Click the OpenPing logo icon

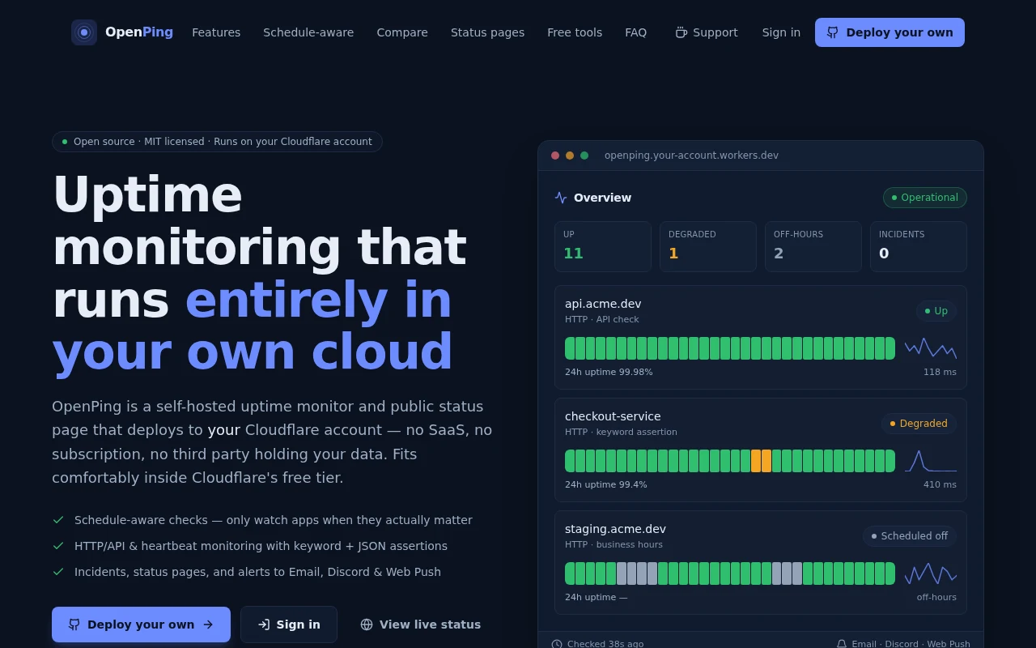coord(84,32)
